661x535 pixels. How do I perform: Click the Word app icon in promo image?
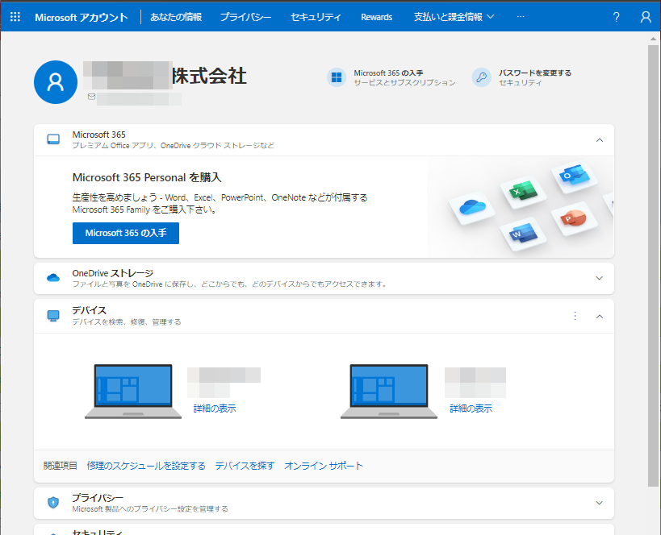523,234
